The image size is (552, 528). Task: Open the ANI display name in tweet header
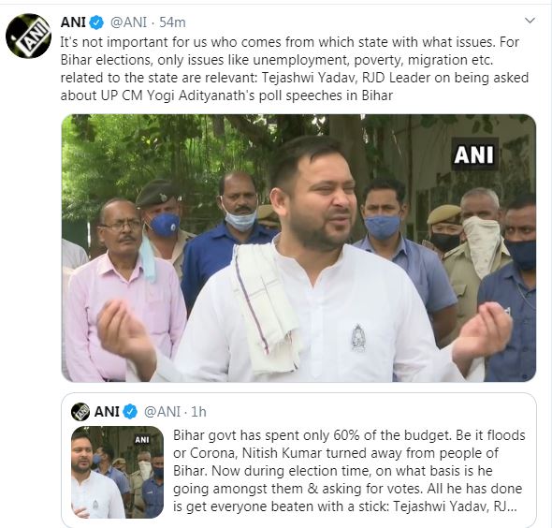point(73,22)
